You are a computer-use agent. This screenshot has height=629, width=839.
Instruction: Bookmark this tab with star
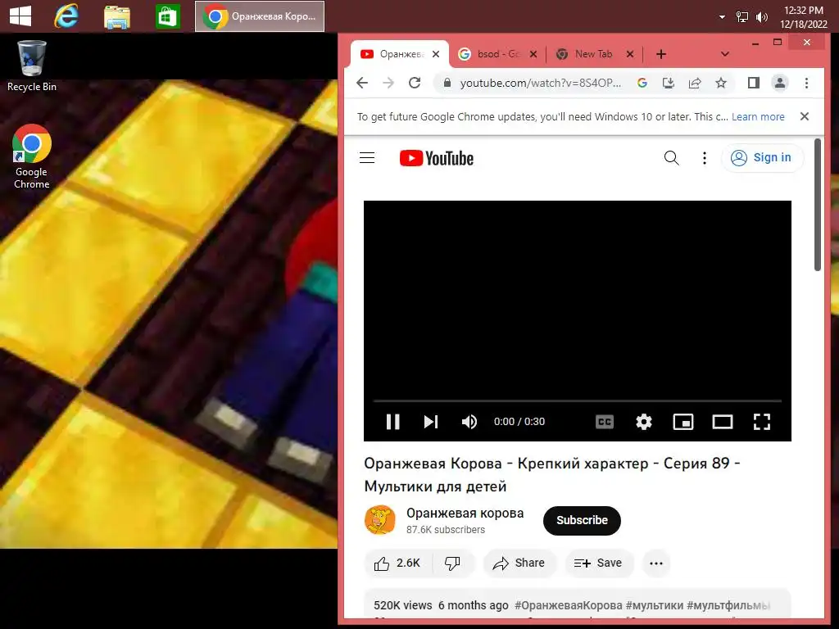pos(721,83)
